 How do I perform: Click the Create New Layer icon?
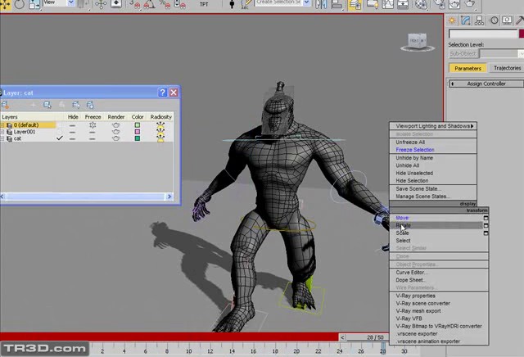[7, 105]
